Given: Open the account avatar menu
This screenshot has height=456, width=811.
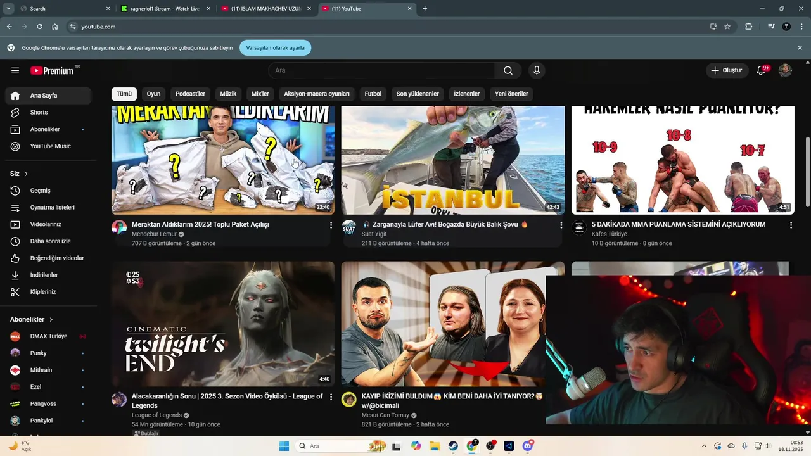Looking at the screenshot, I should pos(785,70).
